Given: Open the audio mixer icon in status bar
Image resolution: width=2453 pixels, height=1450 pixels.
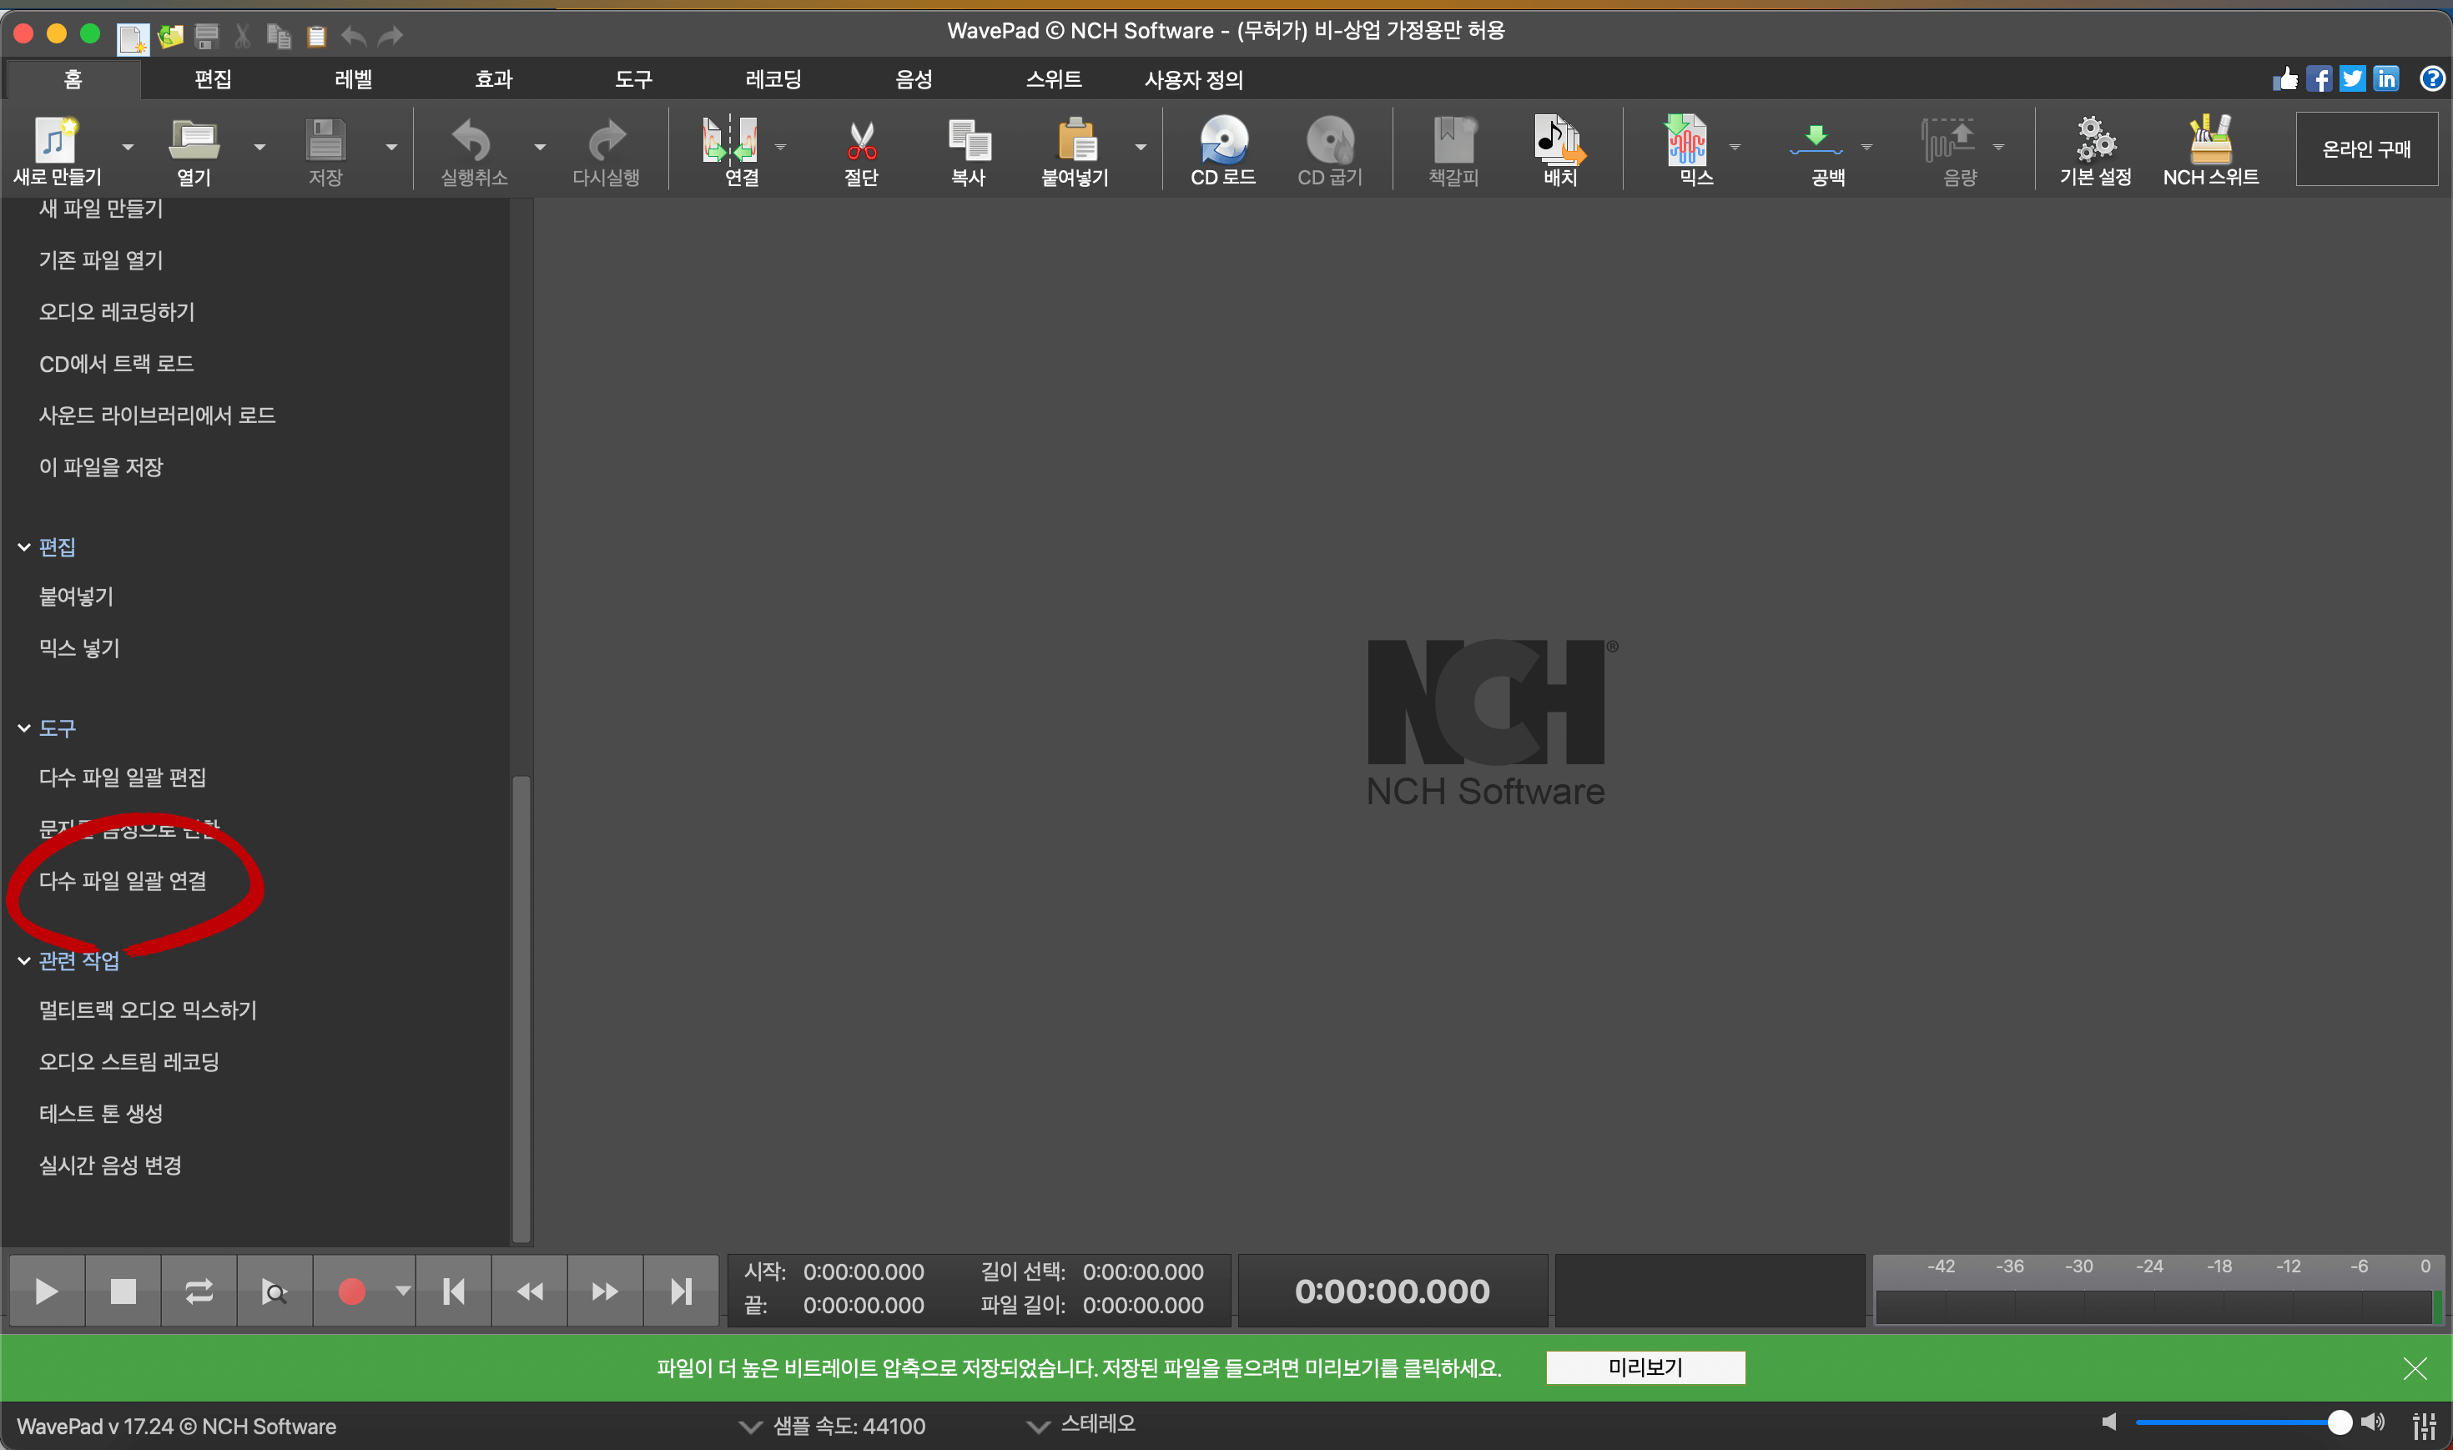Looking at the screenshot, I should point(2424,1425).
